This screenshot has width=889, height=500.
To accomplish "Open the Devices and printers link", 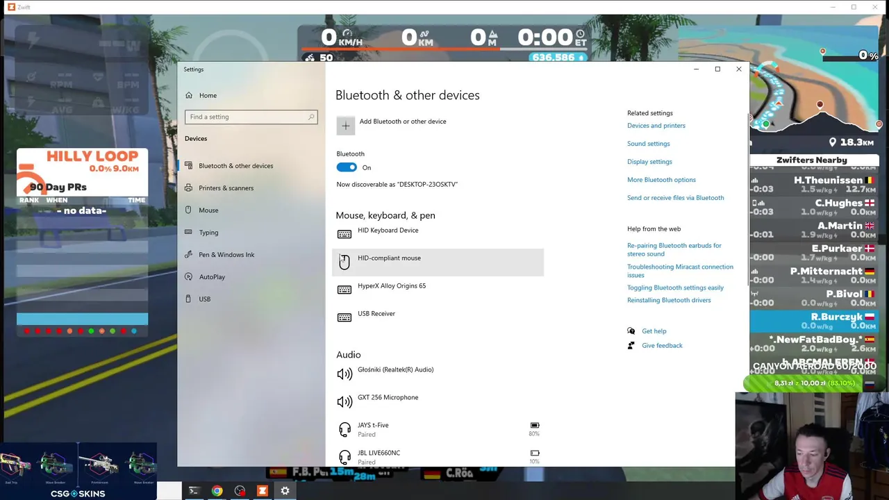I will coord(656,126).
